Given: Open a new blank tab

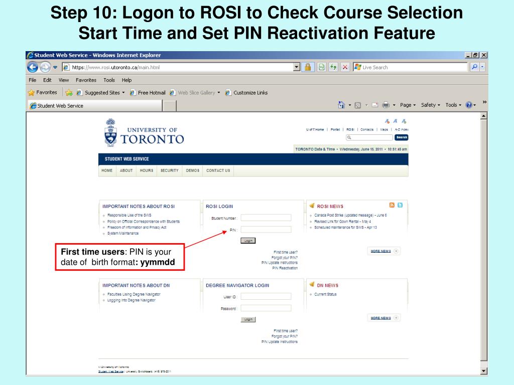Looking at the screenshot, I should coord(170,106).
